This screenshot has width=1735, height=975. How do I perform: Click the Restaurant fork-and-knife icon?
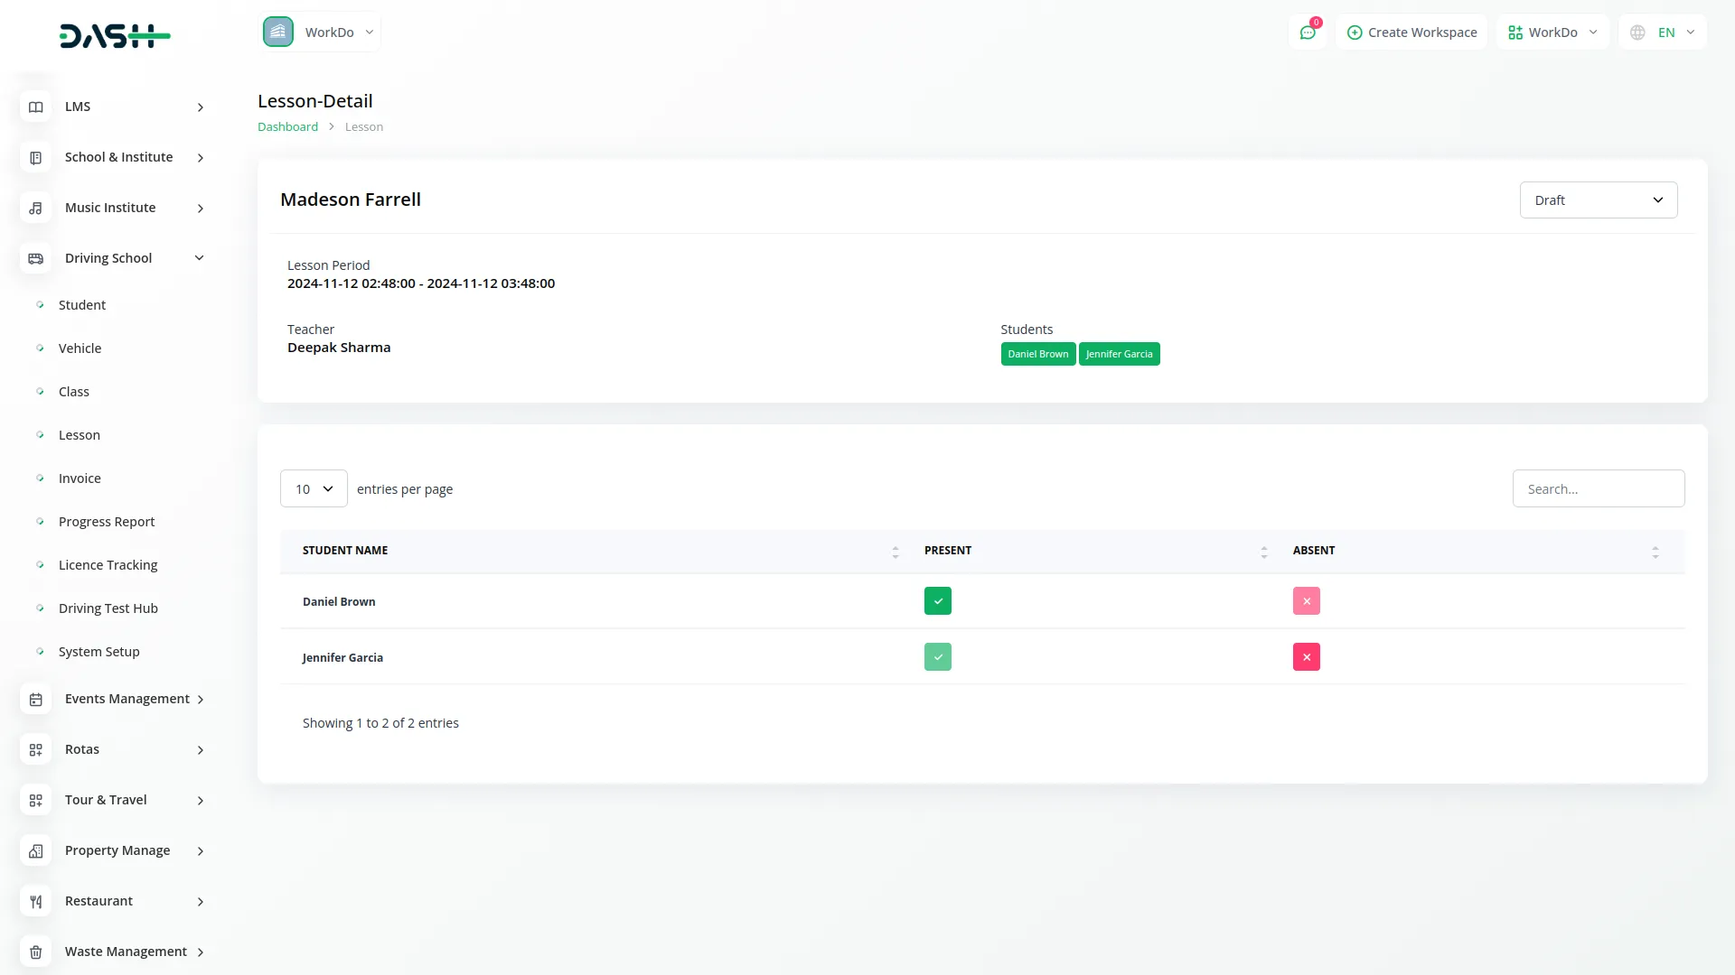click(x=35, y=901)
